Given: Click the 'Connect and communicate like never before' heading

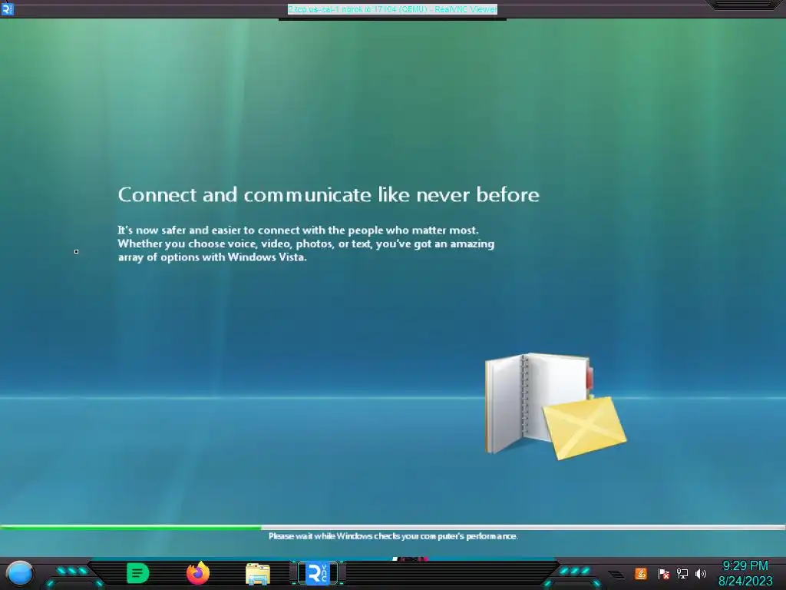Looking at the screenshot, I should 329,194.
